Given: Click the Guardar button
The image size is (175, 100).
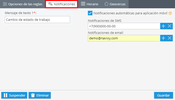Looking at the screenshot, I should (x=163, y=95).
